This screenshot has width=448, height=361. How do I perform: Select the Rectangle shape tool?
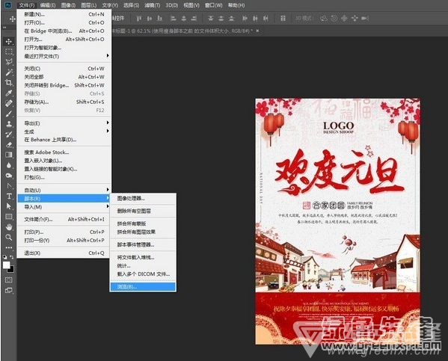point(9,217)
